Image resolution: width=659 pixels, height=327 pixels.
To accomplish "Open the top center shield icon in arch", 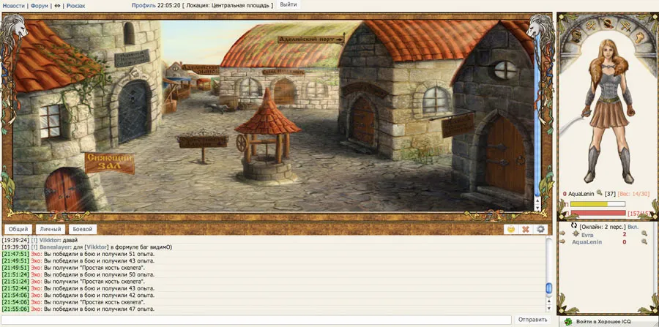I will tap(607, 22).
